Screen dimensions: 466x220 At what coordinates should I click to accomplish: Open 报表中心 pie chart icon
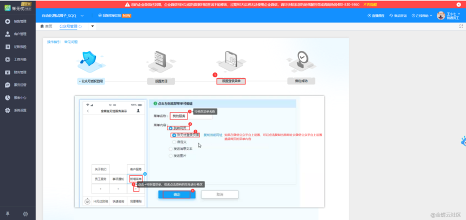click(8, 98)
